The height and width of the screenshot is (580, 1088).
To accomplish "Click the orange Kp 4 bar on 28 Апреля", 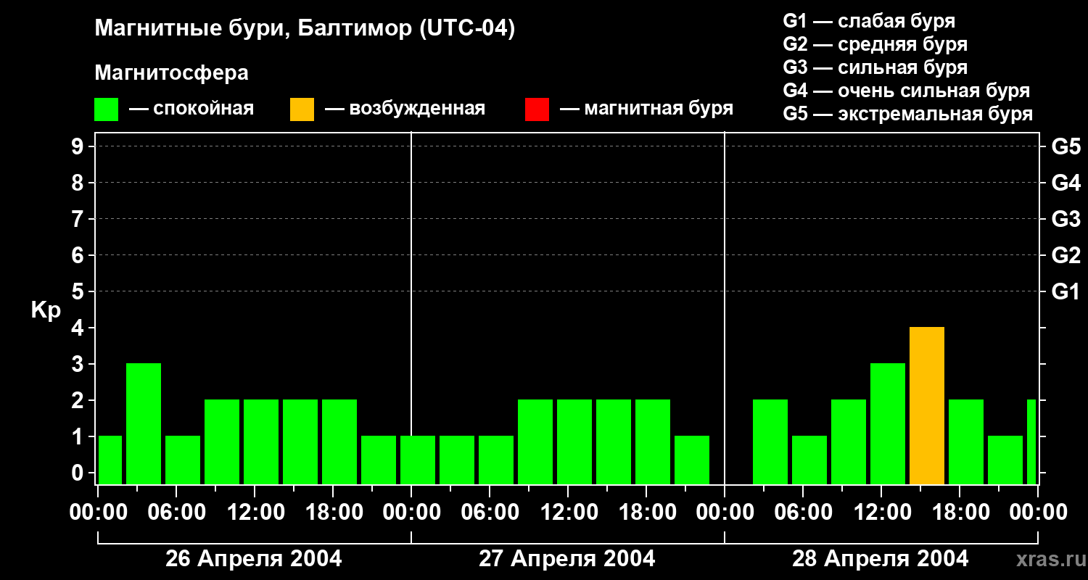I will 927,406.
